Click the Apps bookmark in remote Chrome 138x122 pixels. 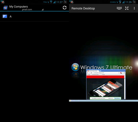tap(89, 74)
